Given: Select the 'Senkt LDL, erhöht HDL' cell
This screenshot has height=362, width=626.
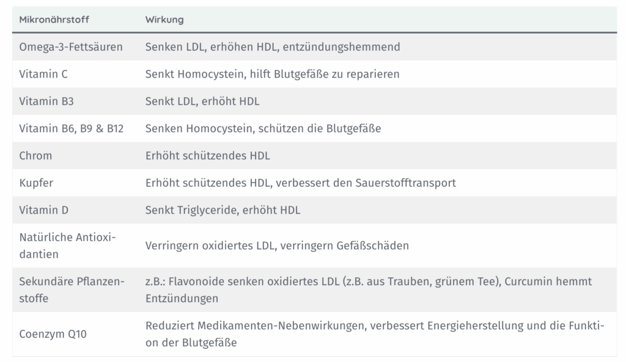Looking at the screenshot, I should [202, 101].
